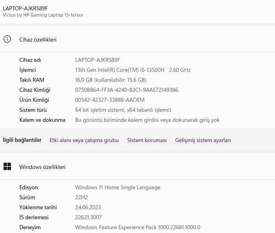Viewport: 275px width, 233px height.
Task: Select Windows 11 Home Single Language value
Action: pos(118,187)
